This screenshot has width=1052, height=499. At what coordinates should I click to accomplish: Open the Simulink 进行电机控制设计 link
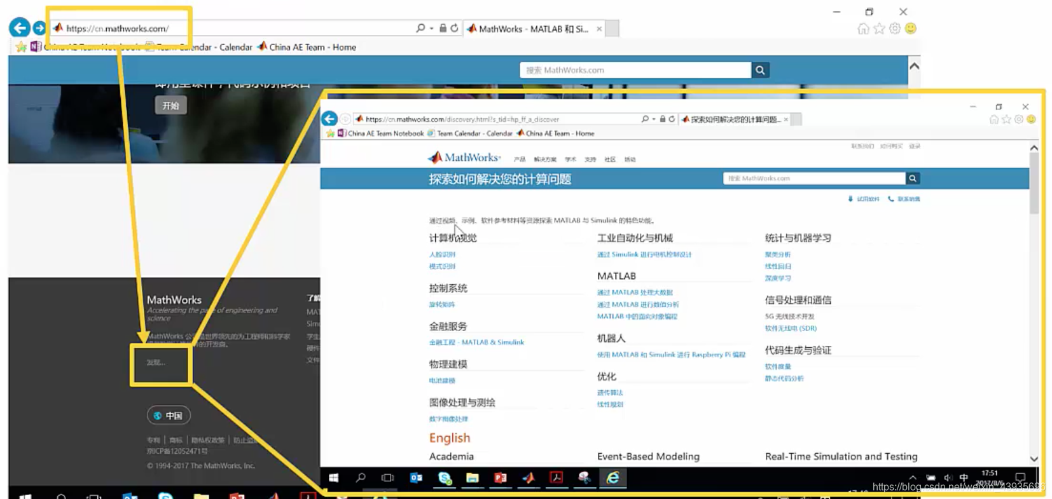click(x=644, y=254)
